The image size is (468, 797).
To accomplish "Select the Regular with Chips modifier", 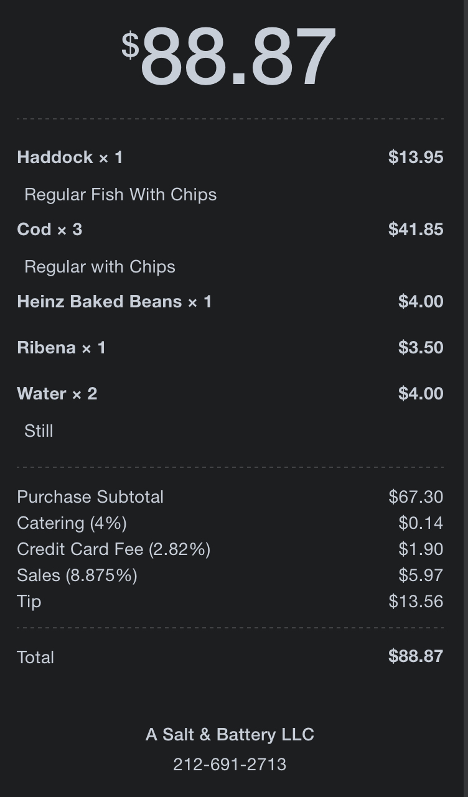I will pyautogui.click(x=100, y=267).
